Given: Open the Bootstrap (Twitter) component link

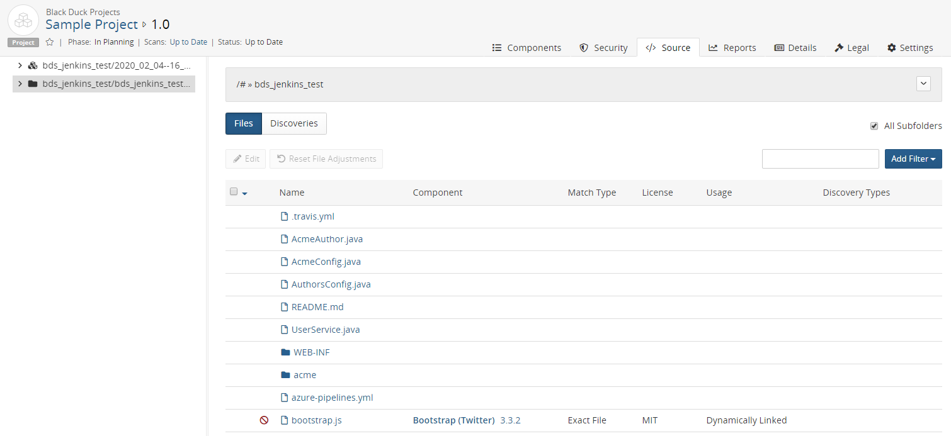Looking at the screenshot, I should [453, 420].
